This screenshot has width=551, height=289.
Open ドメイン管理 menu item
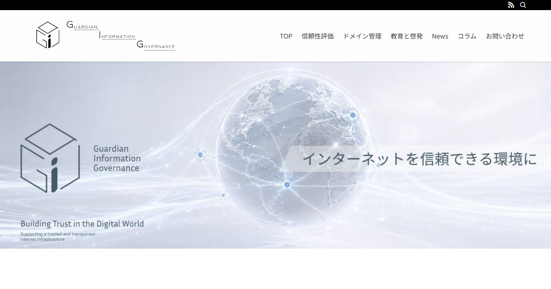(x=362, y=36)
